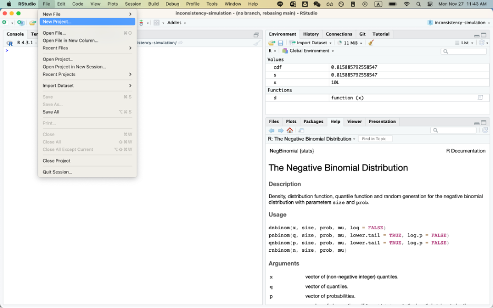Choose Open Project... menu item
The width and height of the screenshot is (493, 308).
87,59
